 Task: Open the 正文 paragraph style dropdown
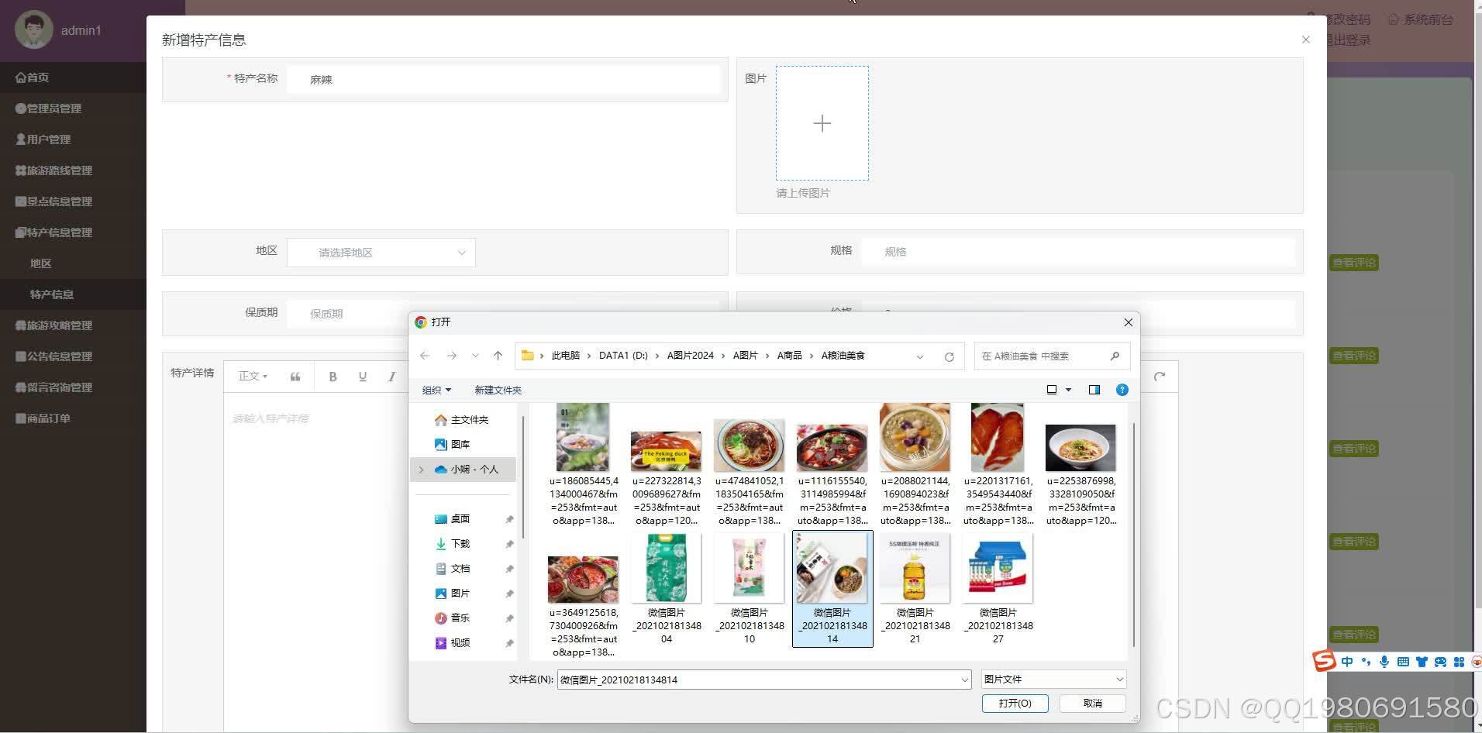[x=251, y=376]
